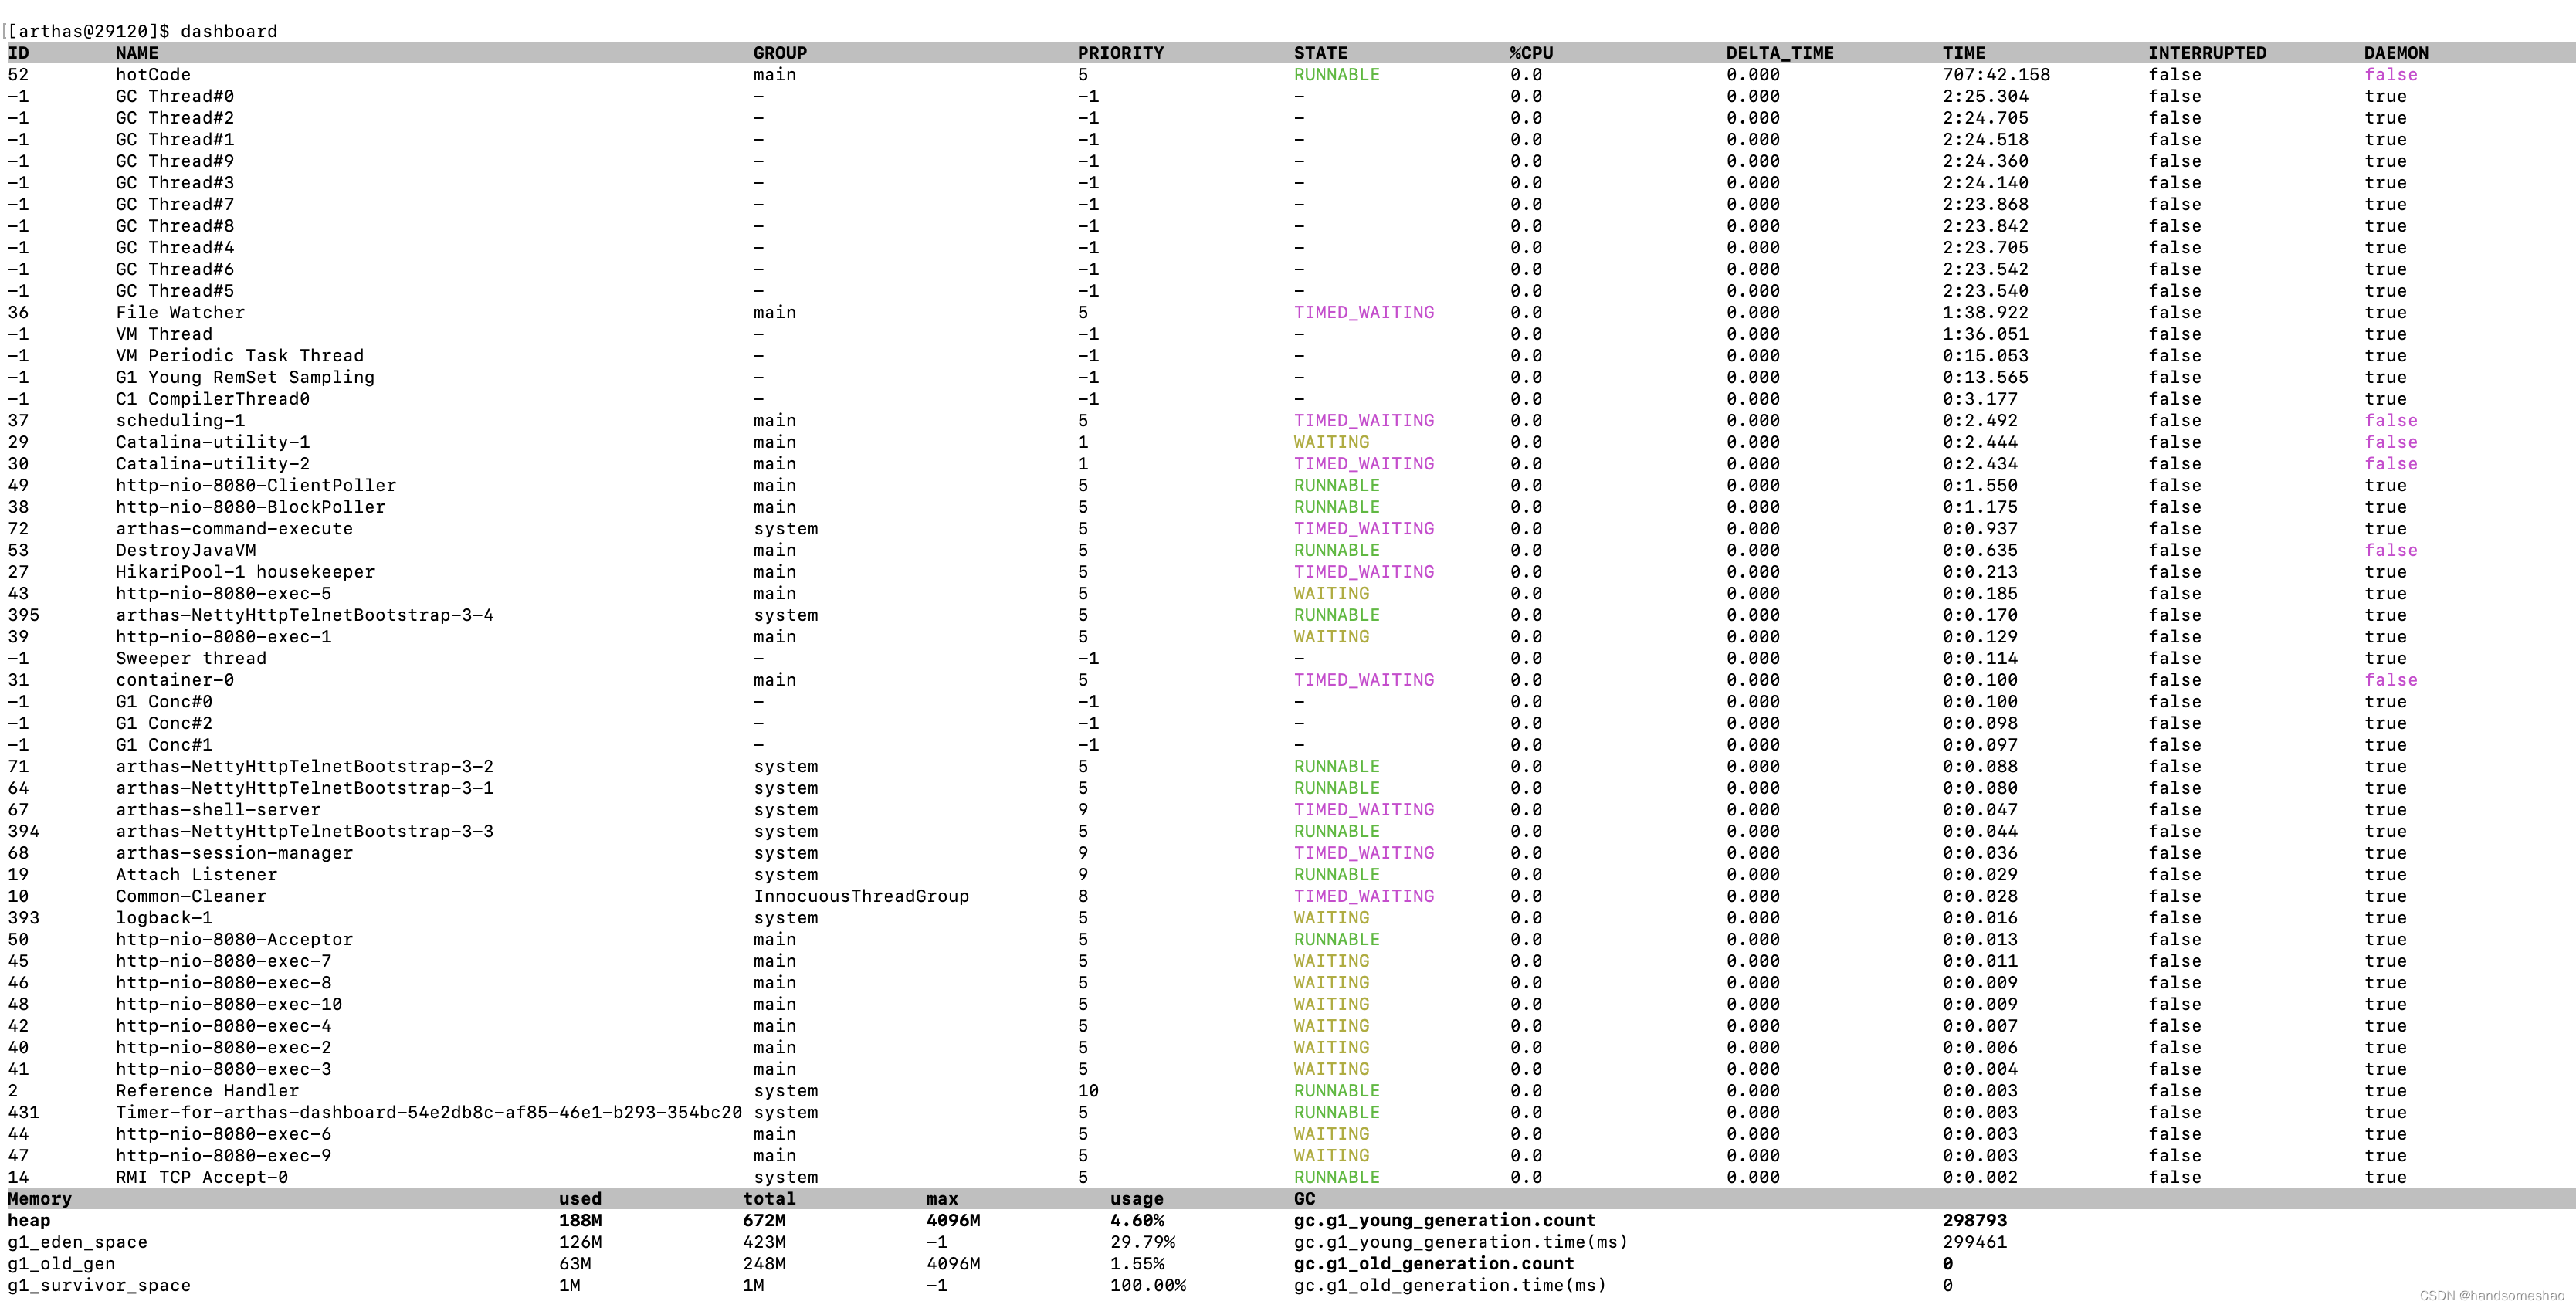Click the 'G1 Conc#2' thread name
2576x1308 pixels.
click(164, 723)
